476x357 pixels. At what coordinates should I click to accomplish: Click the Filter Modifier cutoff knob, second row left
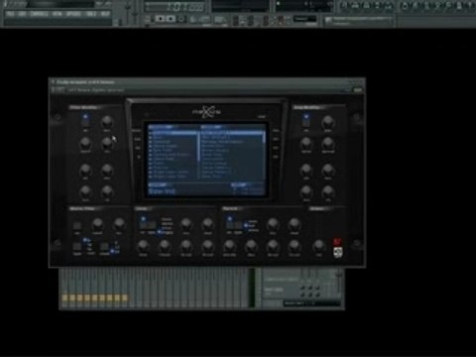[x=85, y=143]
